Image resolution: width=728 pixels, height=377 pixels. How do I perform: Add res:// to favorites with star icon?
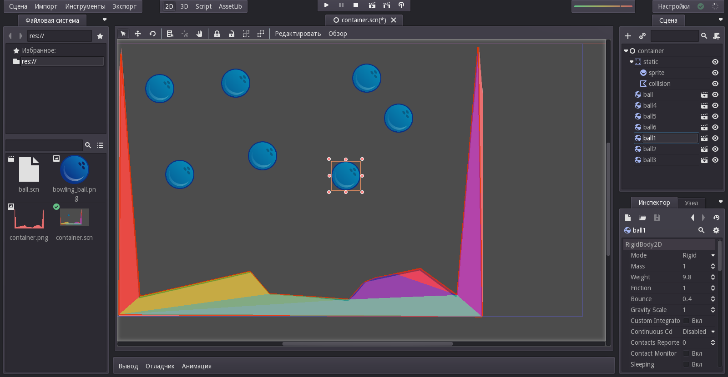pyautogui.click(x=100, y=36)
